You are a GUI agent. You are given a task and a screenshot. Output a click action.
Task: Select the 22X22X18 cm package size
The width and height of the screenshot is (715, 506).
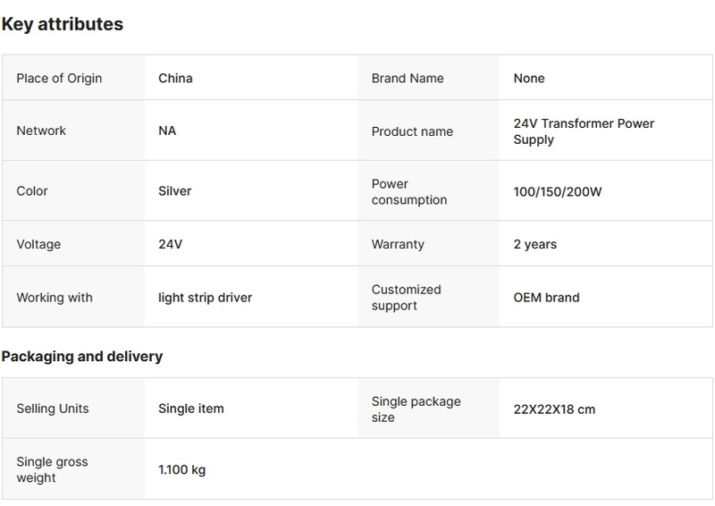click(x=553, y=409)
